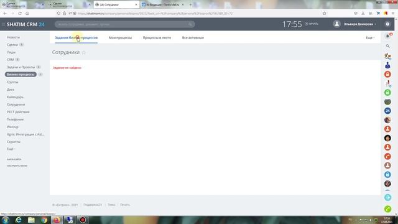Open a new browser tab with plus
Viewport: 398px width, 224px height.
[x=190, y=4]
